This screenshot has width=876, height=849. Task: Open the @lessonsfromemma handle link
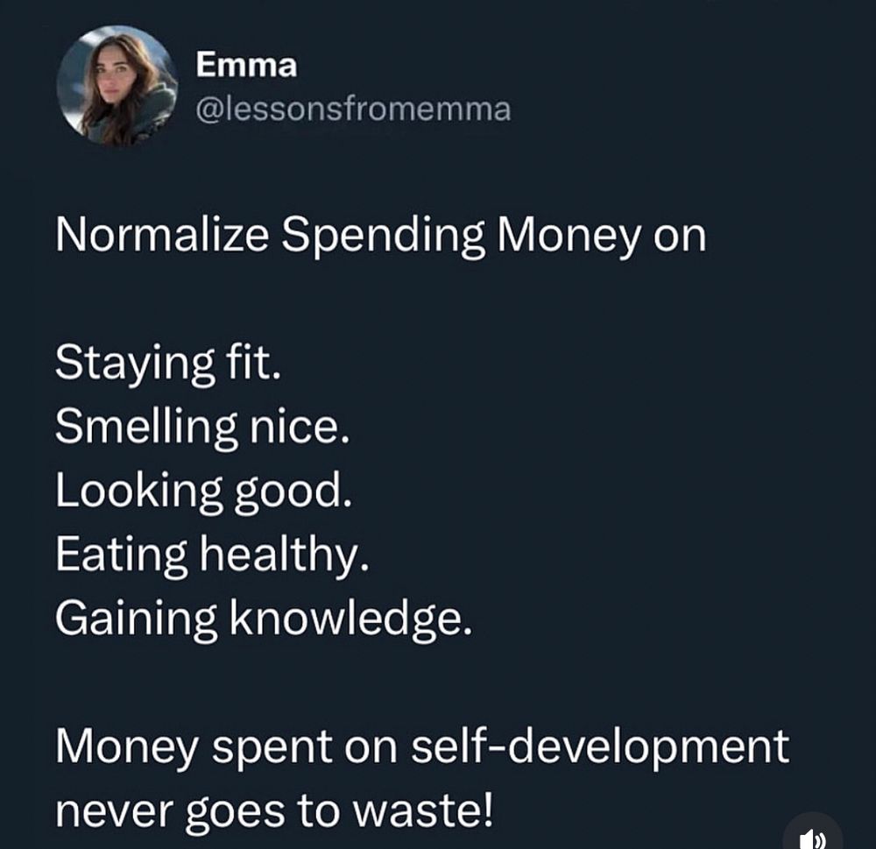pos(353,109)
